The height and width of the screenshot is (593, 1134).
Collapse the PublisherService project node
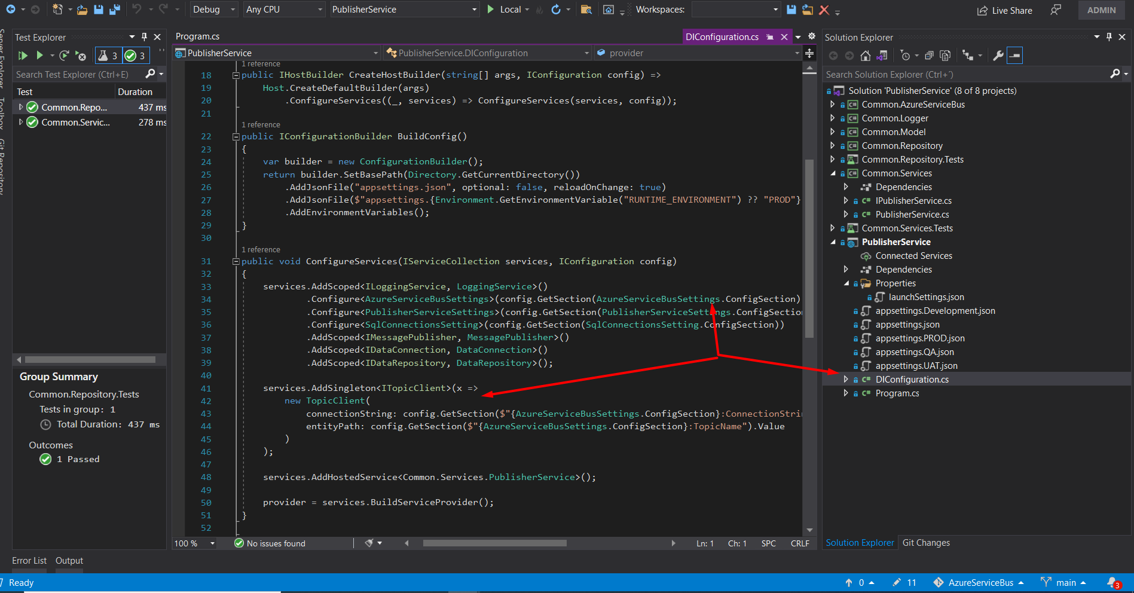[x=833, y=242]
